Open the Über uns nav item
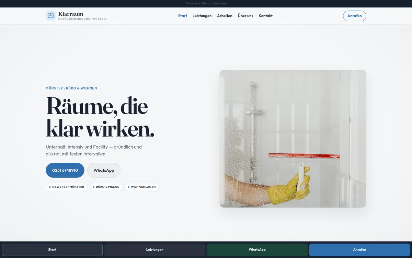Image resolution: width=412 pixels, height=258 pixels. 245,16
